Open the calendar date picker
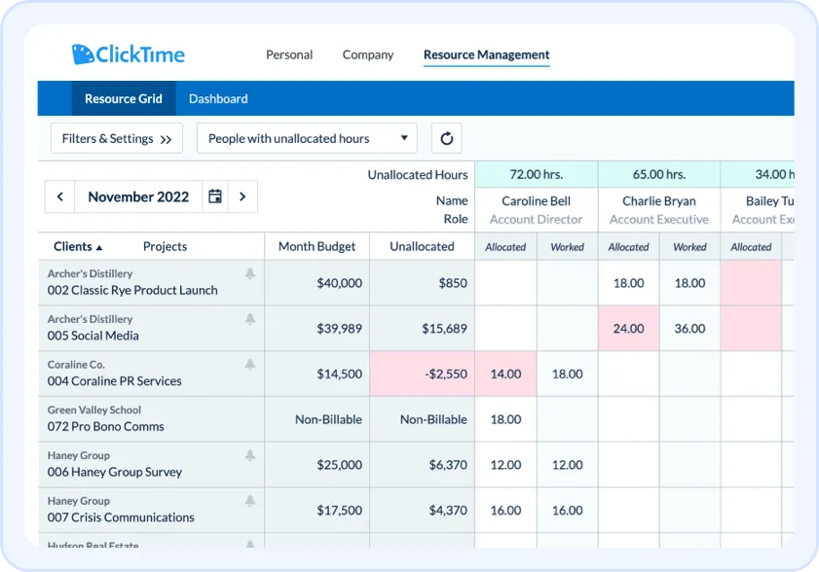819x572 pixels. (x=215, y=197)
